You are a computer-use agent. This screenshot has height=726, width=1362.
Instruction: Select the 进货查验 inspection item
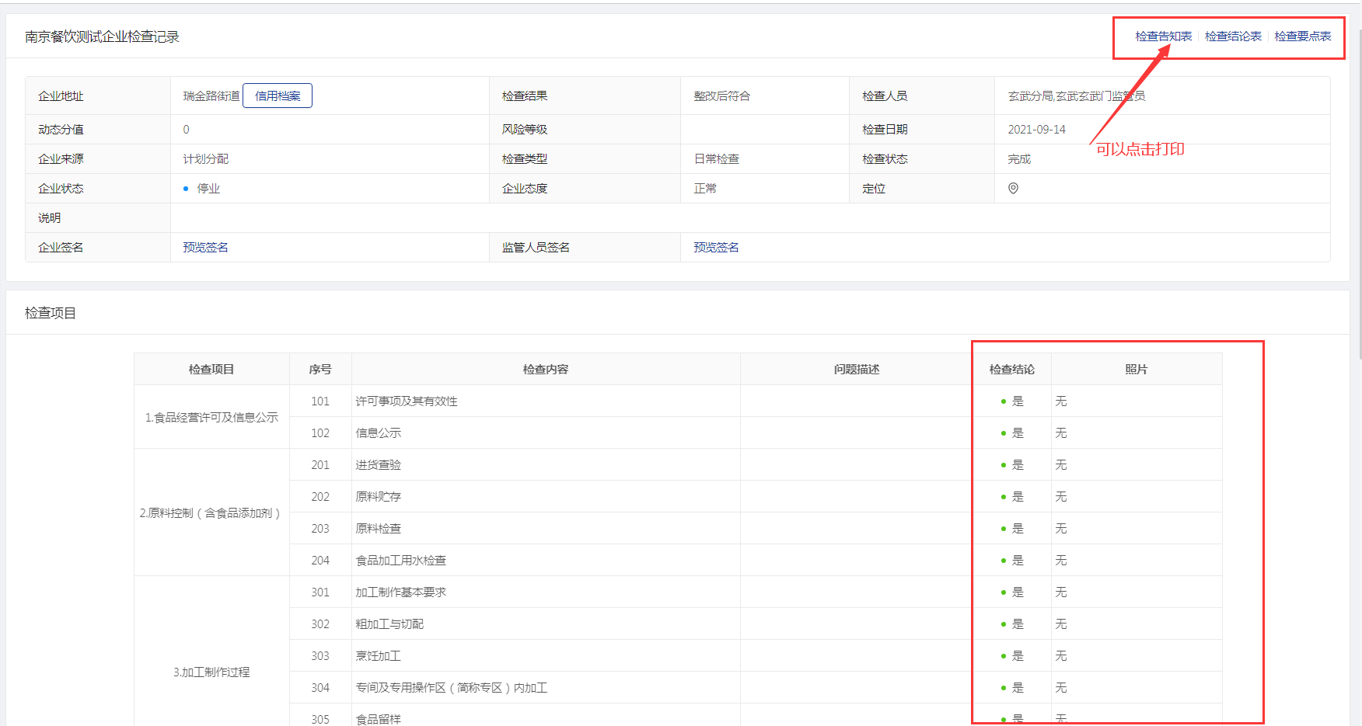[x=379, y=465]
